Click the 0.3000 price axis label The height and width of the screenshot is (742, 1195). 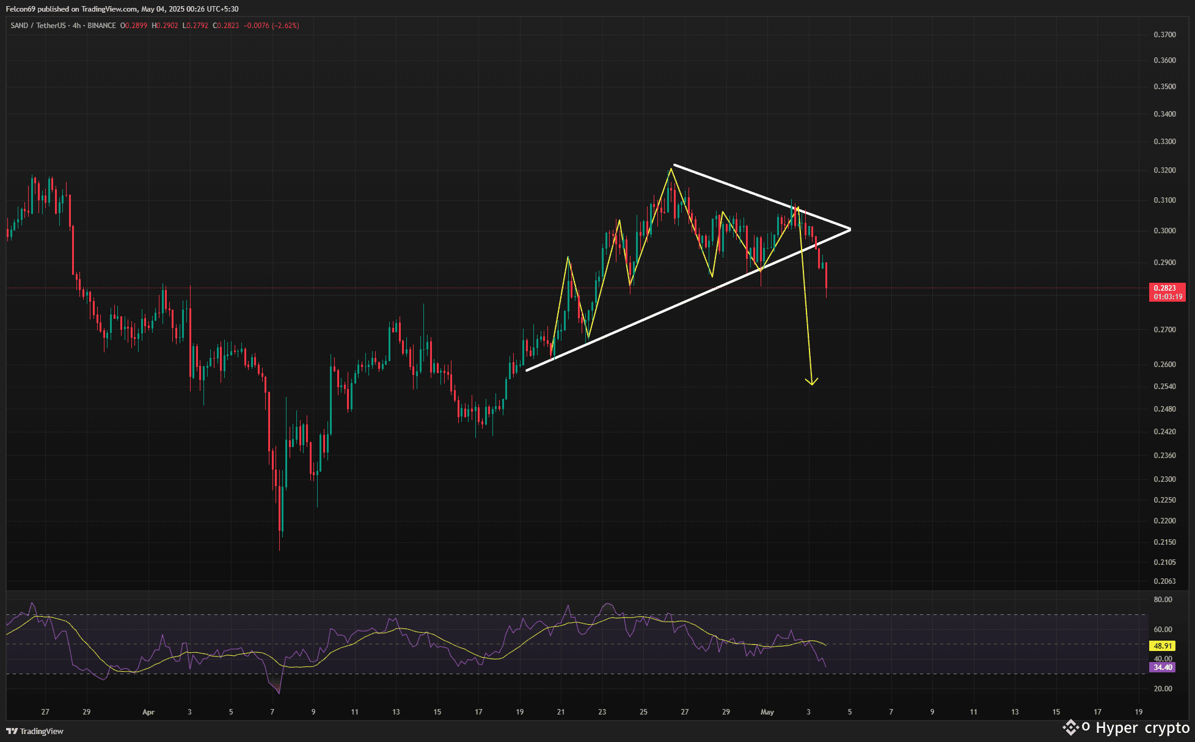coord(1164,231)
